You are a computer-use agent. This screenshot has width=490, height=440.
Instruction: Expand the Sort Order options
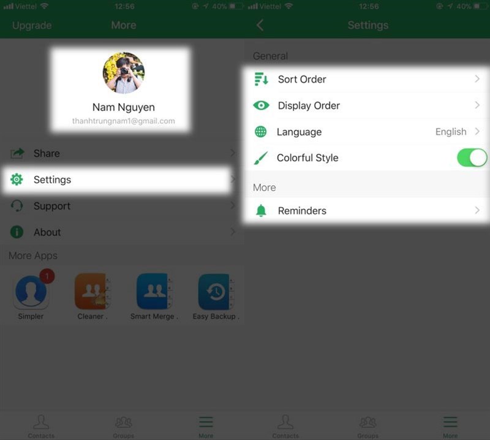tap(367, 79)
